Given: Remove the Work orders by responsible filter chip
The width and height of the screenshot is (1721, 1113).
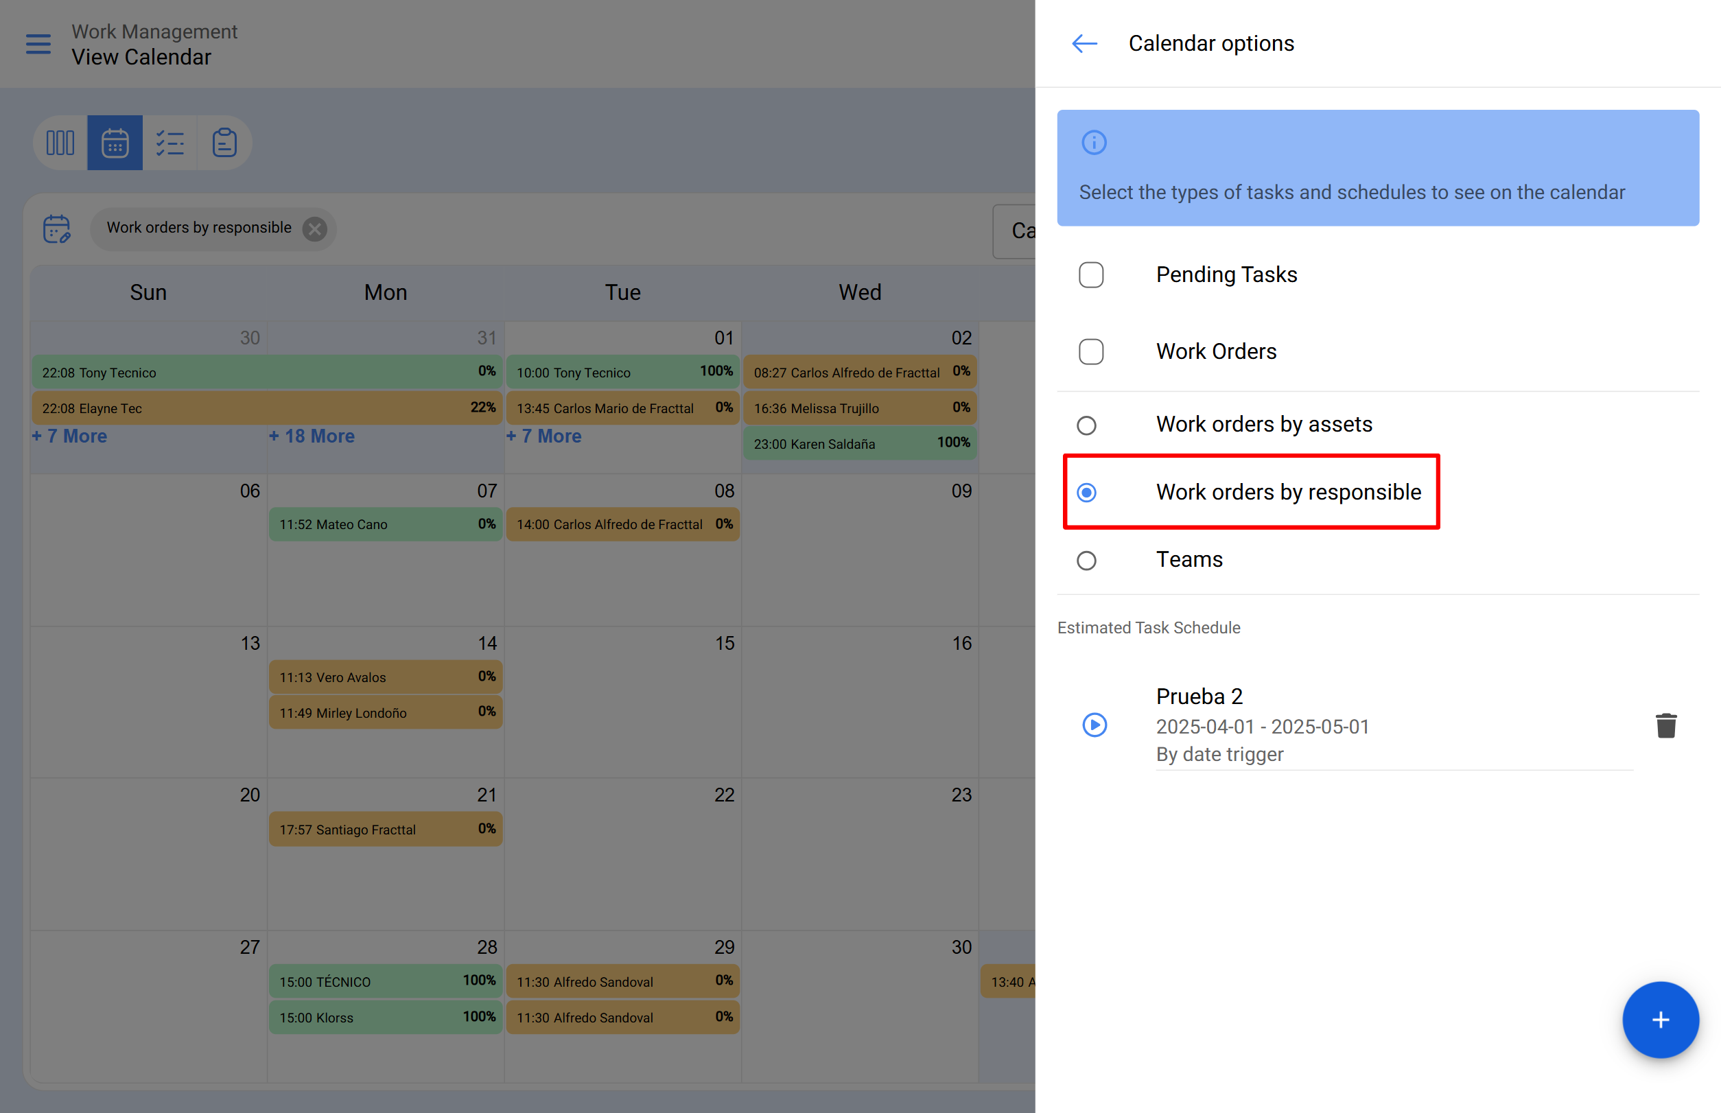Looking at the screenshot, I should (314, 229).
